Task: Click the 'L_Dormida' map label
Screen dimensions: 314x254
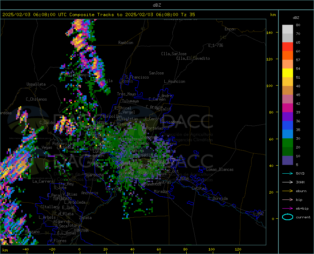Action: pos(218,198)
